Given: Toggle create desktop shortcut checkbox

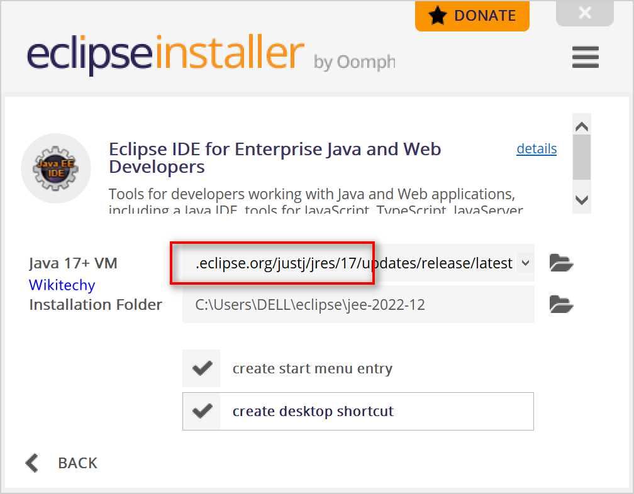Looking at the screenshot, I should coord(201,412).
